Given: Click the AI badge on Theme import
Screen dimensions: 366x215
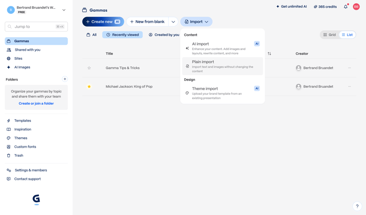Looking at the screenshot, I should (257, 88).
